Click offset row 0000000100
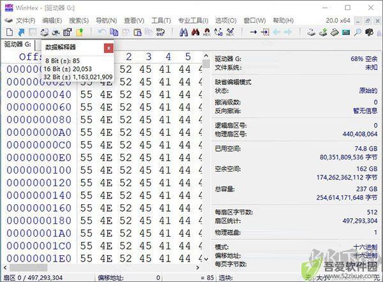 (39, 170)
